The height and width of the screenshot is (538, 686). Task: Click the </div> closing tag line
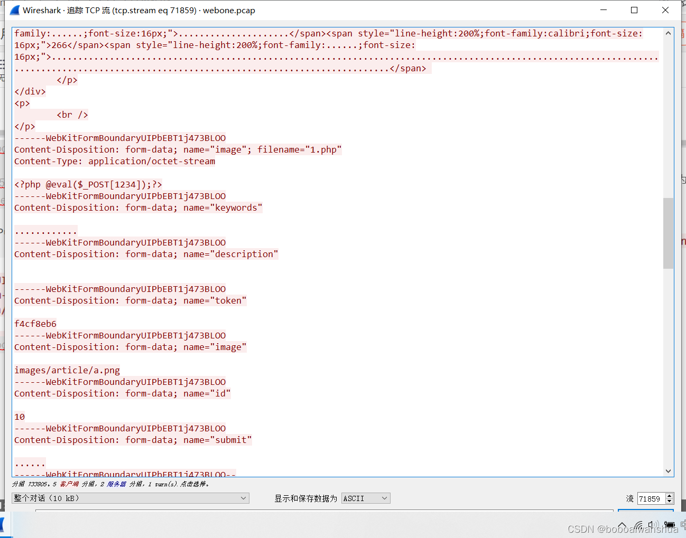tap(30, 91)
